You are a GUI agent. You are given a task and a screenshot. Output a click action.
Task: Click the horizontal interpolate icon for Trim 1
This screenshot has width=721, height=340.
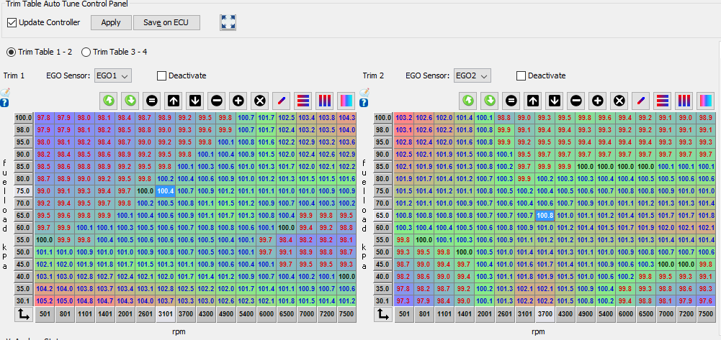pos(303,101)
